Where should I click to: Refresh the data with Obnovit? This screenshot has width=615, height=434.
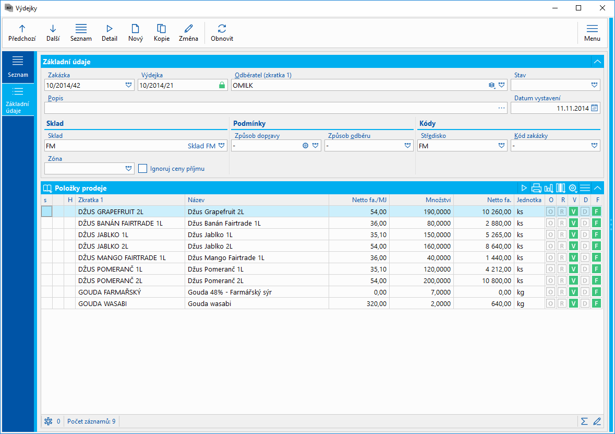(x=222, y=32)
